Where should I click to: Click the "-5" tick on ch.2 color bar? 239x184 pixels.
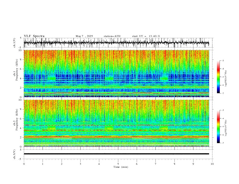[x=223, y=127]
